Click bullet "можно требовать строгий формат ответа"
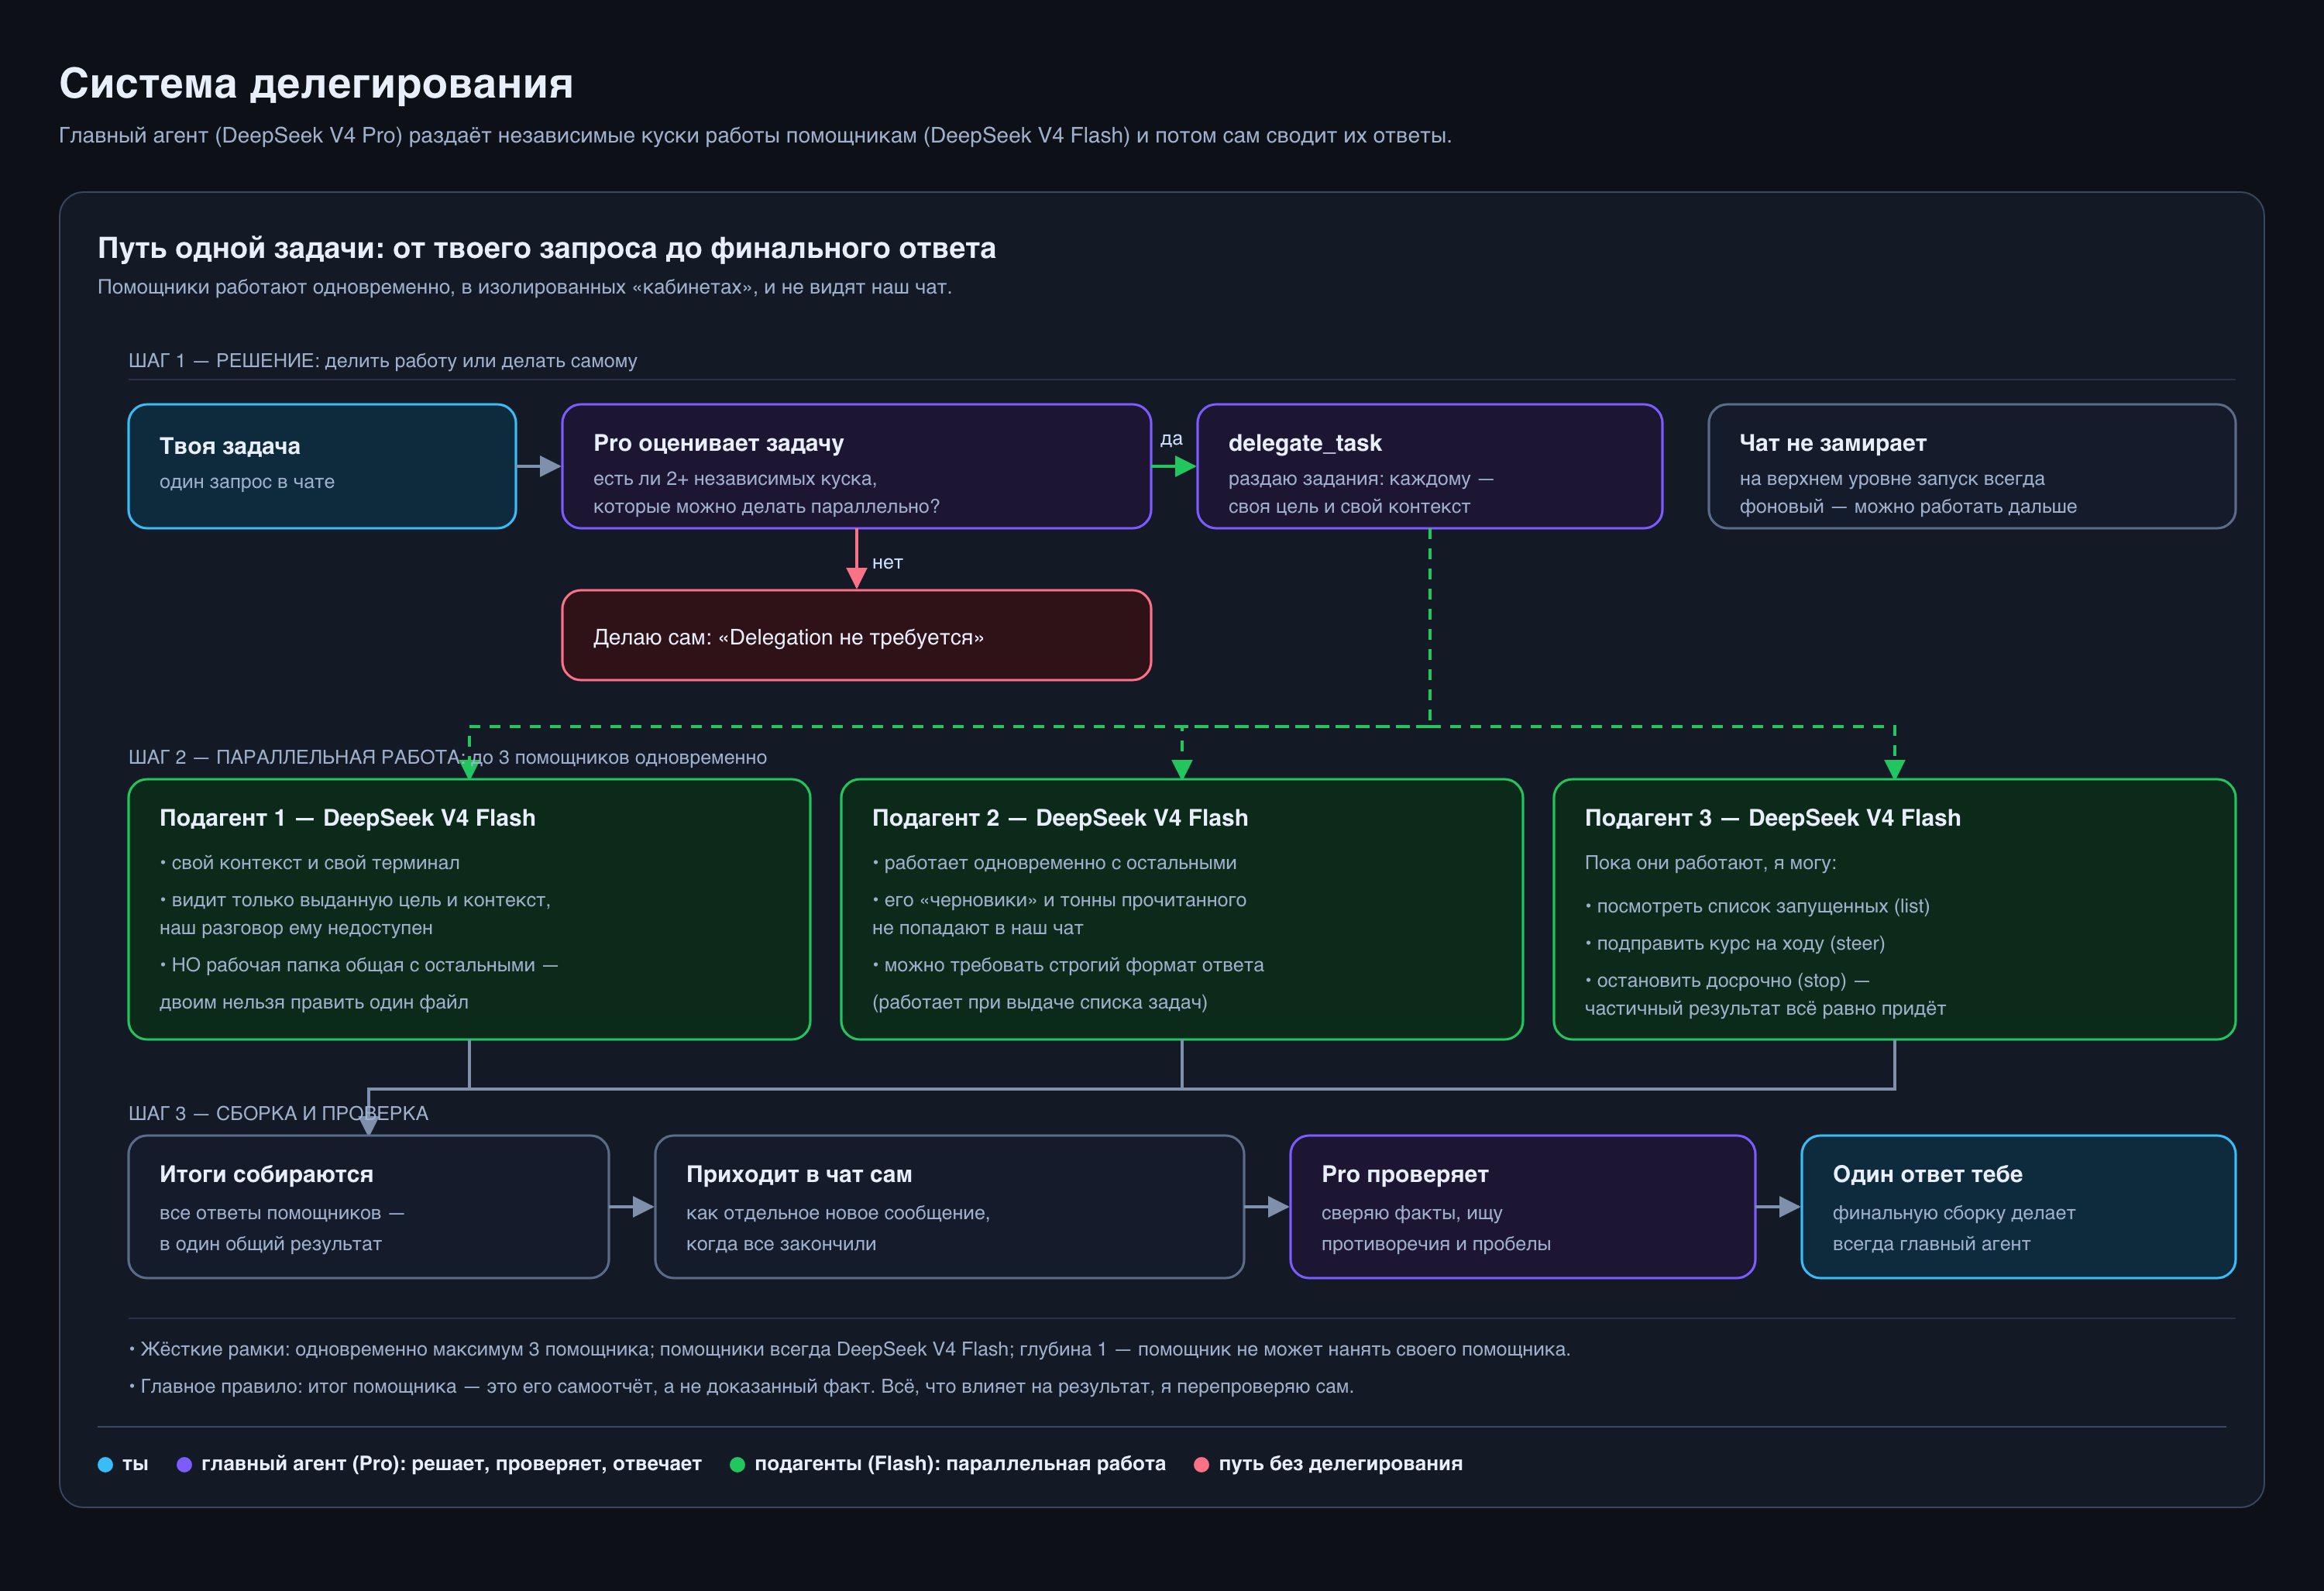This screenshot has height=1591, width=2324. point(1067,965)
